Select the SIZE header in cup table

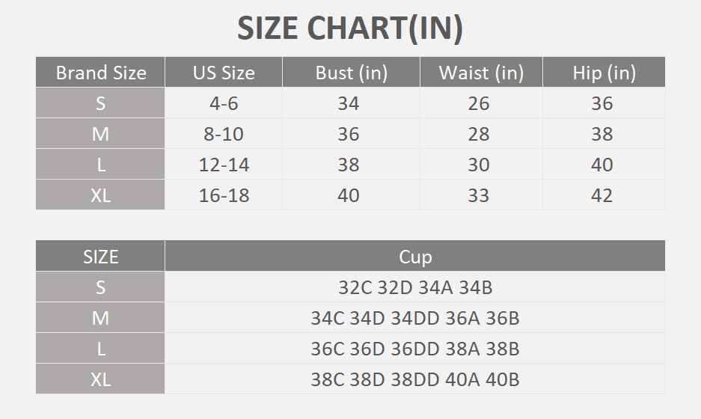[x=101, y=257]
